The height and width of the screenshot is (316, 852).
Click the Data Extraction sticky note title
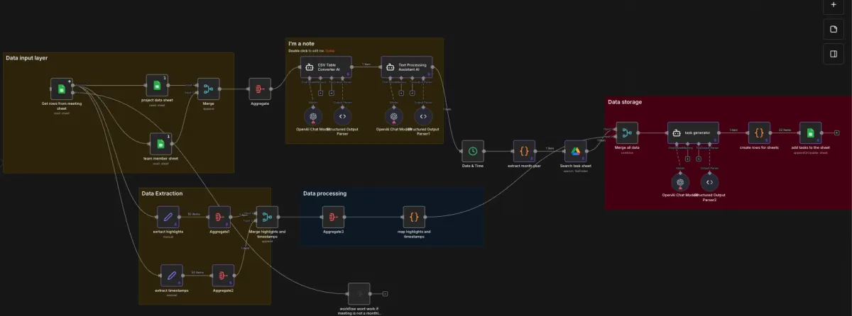pos(162,193)
